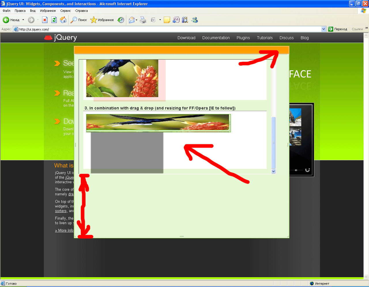Viewport: 369px width, 287px height.
Task: Open the Избранное menu in menu bar
Action: 48,11
